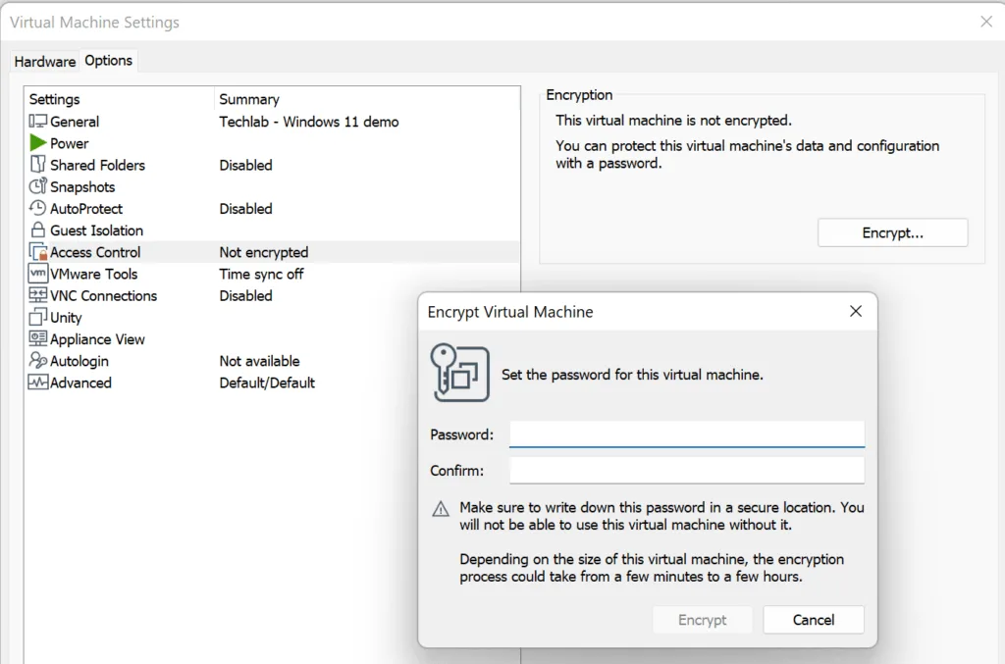
Task: Close the Encrypt Virtual Machine dialog
Action: coord(855,312)
